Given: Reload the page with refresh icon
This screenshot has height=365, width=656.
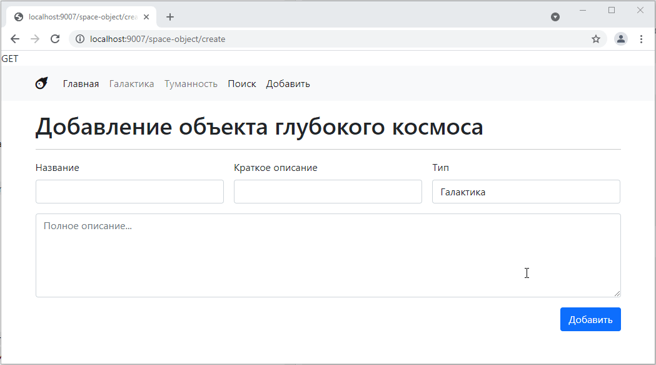Looking at the screenshot, I should (x=55, y=39).
